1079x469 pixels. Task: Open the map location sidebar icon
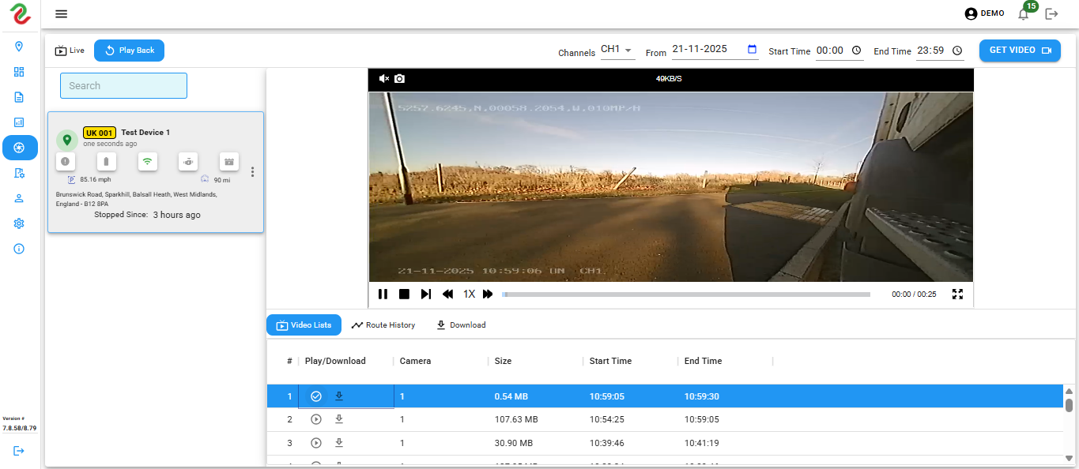click(x=19, y=47)
